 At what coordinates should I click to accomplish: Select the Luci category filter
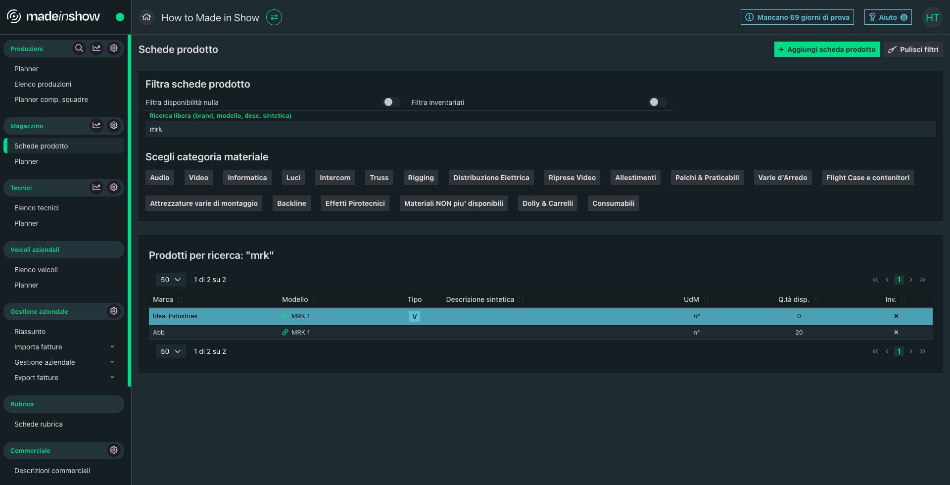pyautogui.click(x=293, y=178)
